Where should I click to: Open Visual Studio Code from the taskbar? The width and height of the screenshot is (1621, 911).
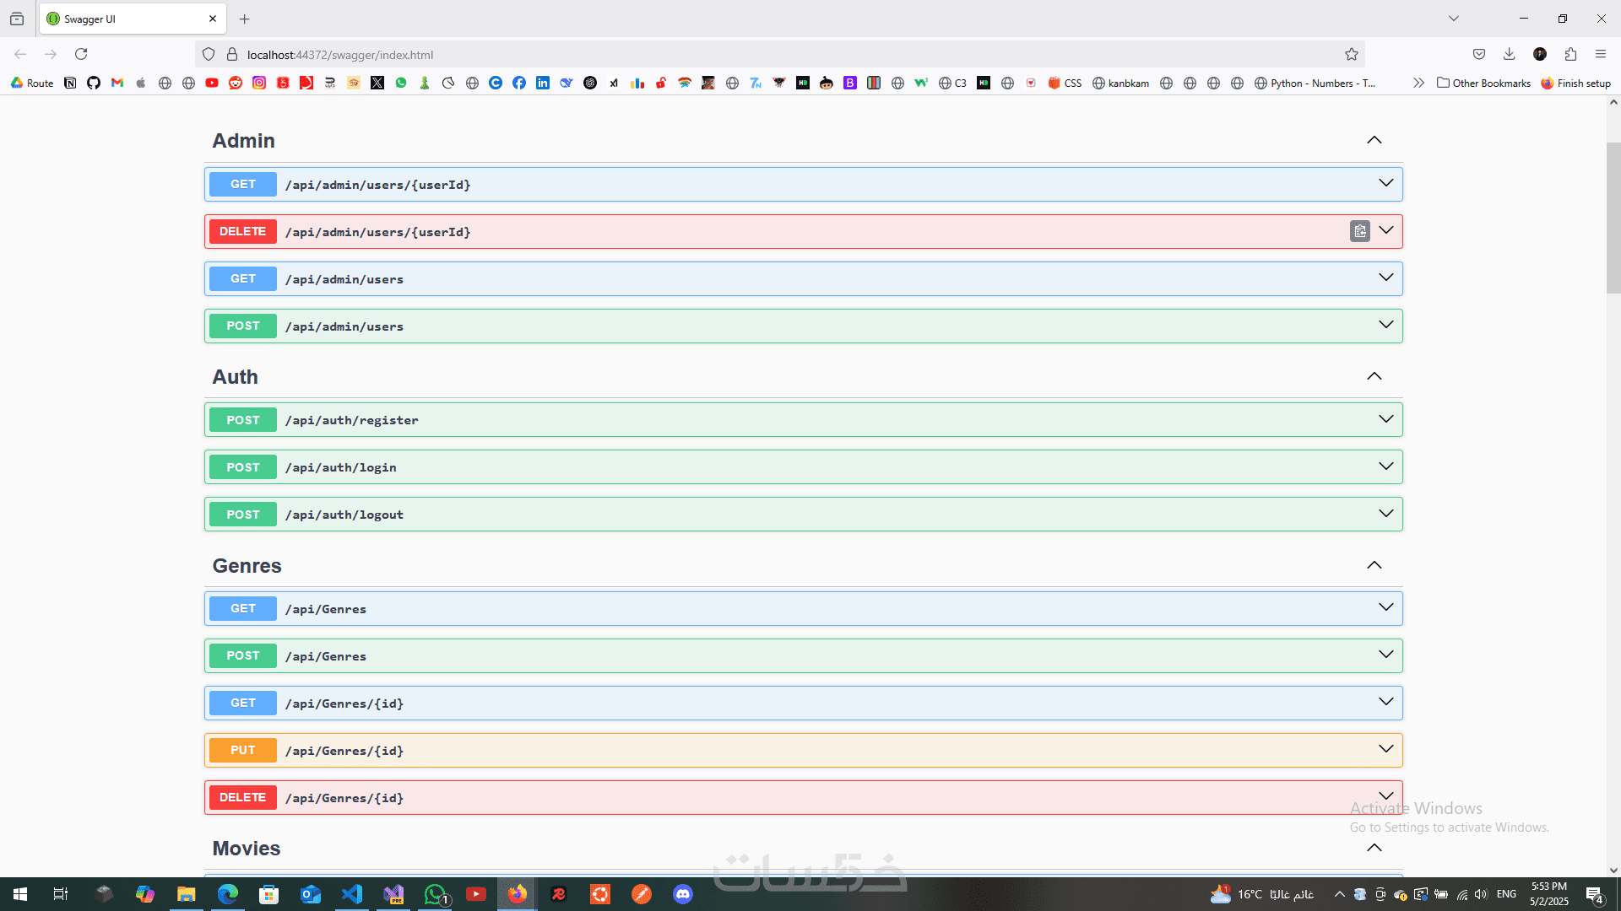pyautogui.click(x=352, y=894)
